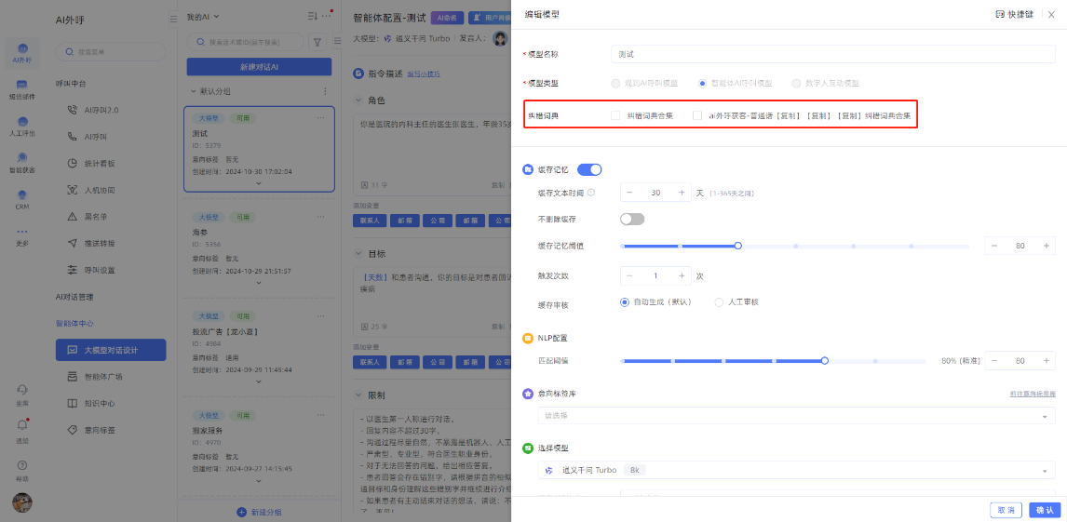The height and width of the screenshot is (522, 1067).
Task: Click the 匹配阈值 slider handle
Action: (x=825, y=360)
